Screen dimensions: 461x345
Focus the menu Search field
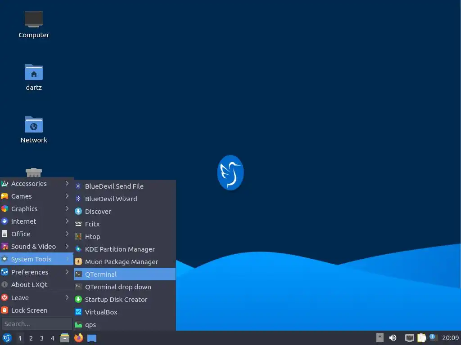tap(37, 324)
